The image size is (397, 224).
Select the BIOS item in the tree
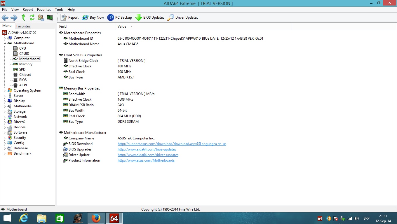pyautogui.click(x=23, y=80)
